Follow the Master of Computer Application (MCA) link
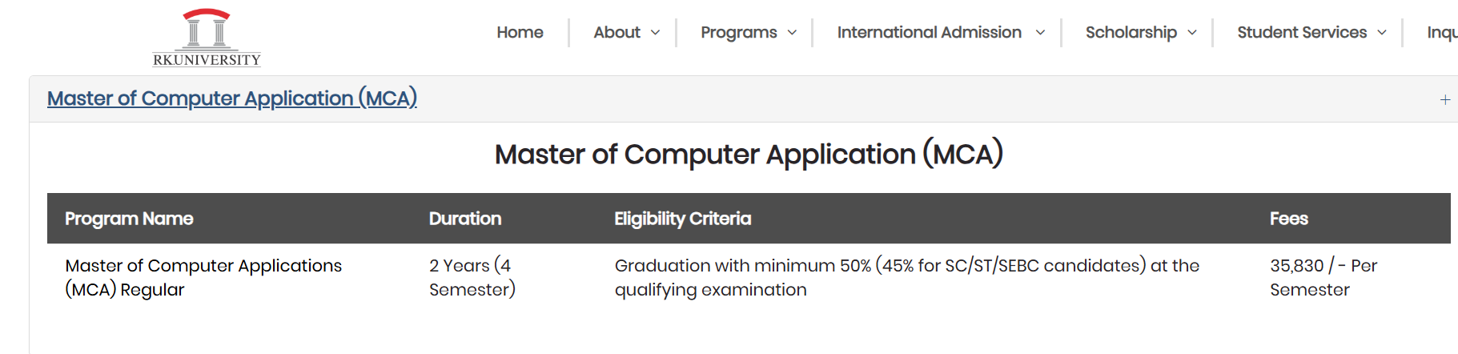 [232, 99]
